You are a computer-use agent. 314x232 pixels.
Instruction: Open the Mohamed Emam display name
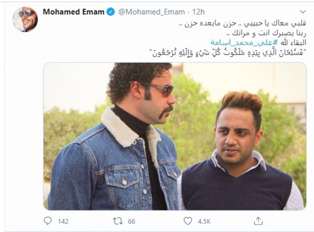tap(74, 12)
